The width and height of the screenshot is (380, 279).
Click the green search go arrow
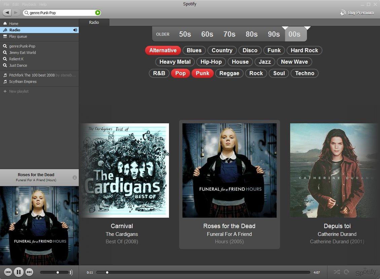coord(98,13)
